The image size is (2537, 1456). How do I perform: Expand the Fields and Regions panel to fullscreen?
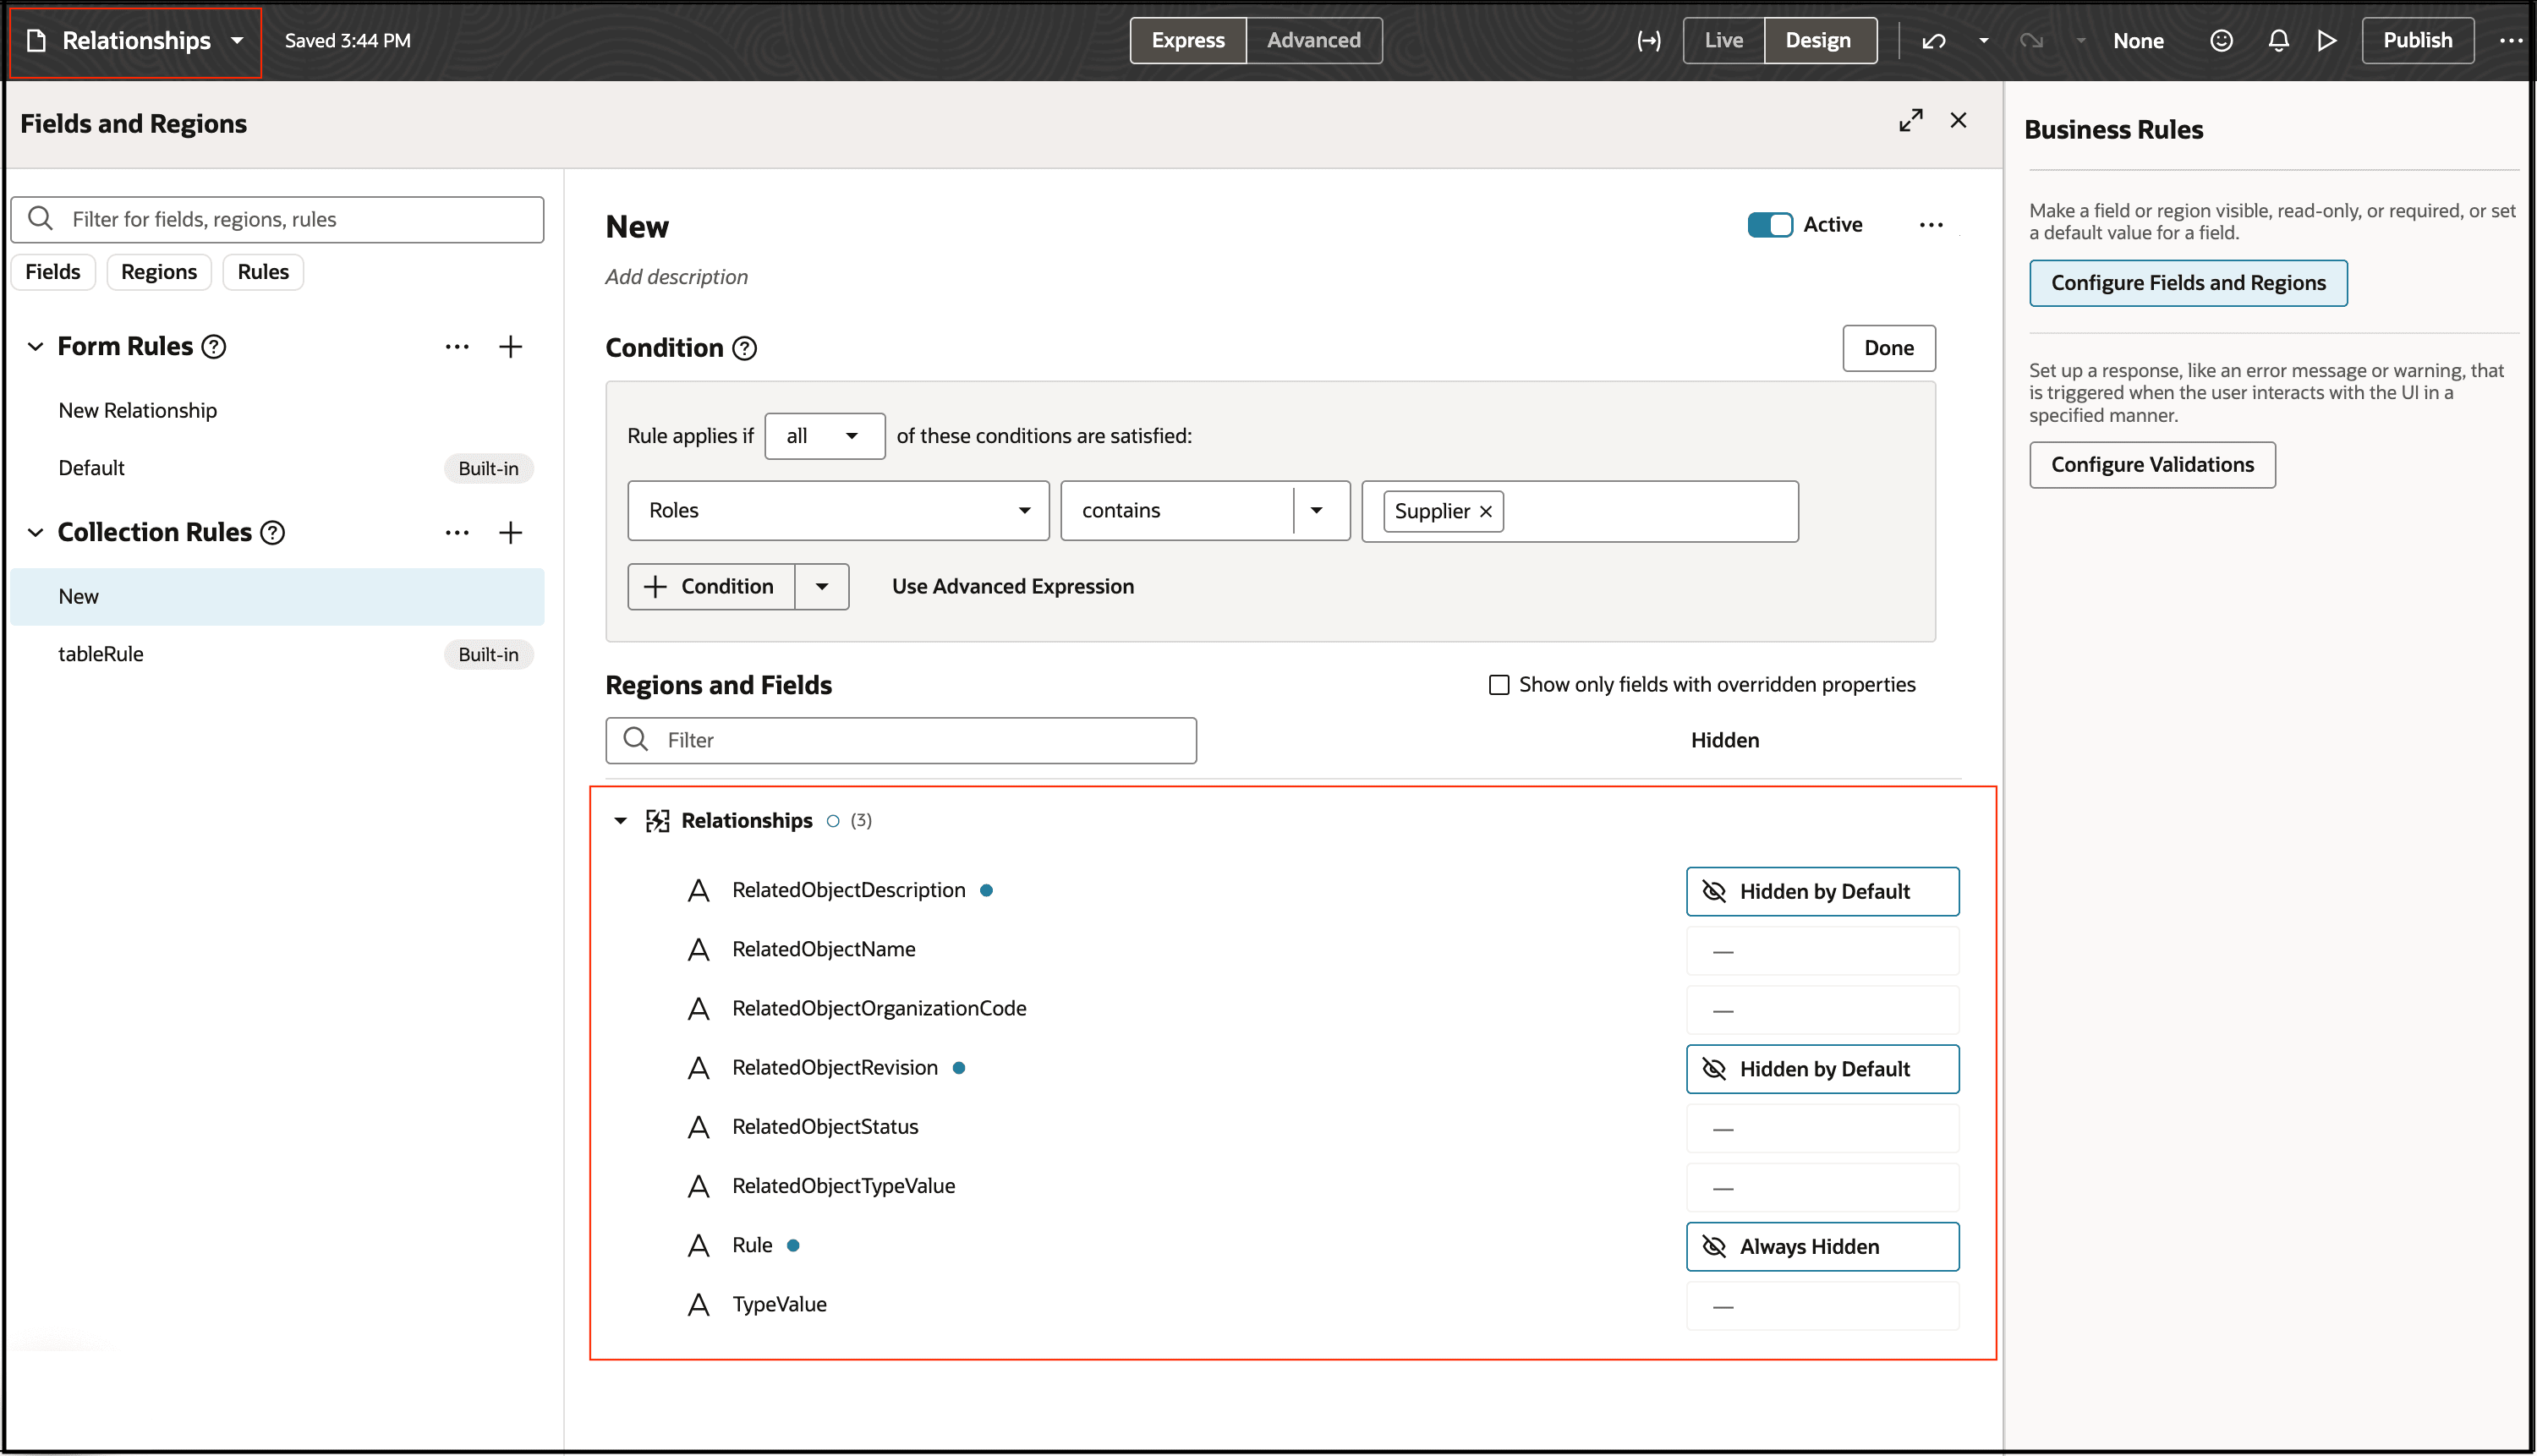(x=1911, y=119)
